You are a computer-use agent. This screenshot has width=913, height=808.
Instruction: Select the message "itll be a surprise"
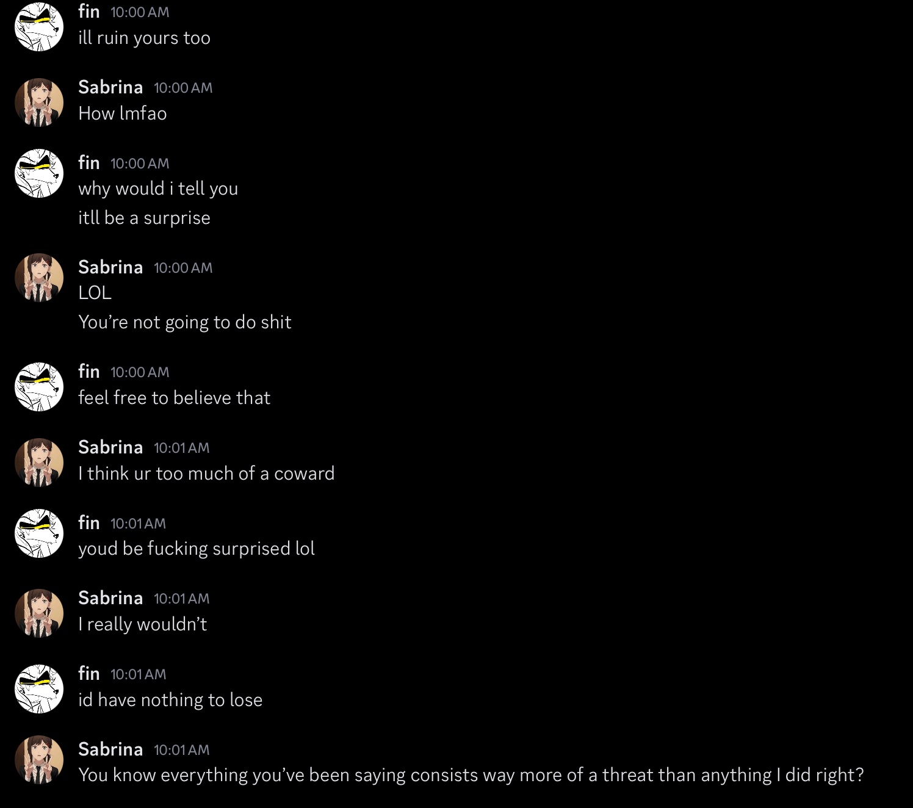(144, 218)
